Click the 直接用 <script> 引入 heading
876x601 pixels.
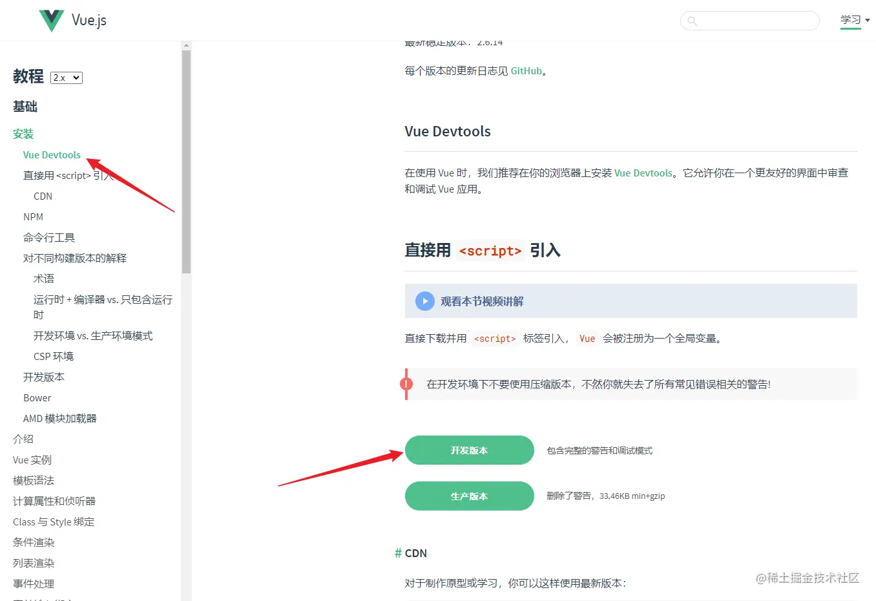(483, 251)
